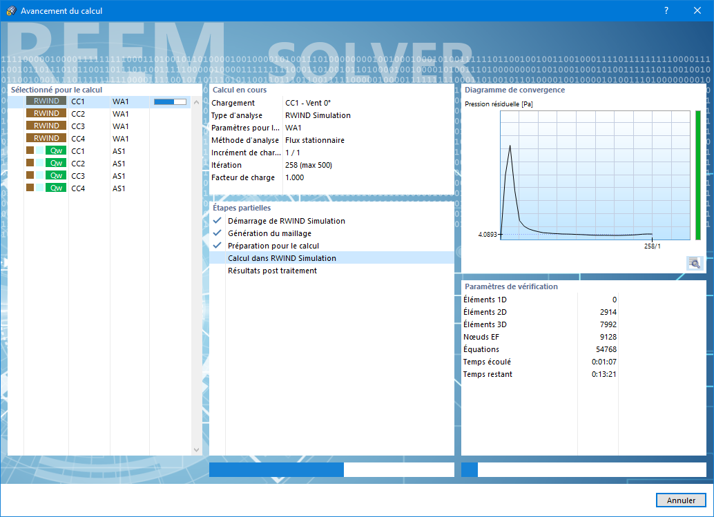Screen dimensions: 714x517
Task: Click the 'Éléments 2D' value 2914
Action: pos(608,312)
